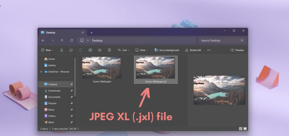Click the image in the preview pane

click(219, 90)
